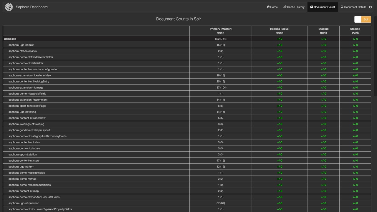This screenshot has height=212, width=377.
Task: Click the paperclip icon beside Cache History
Action: click(x=285, y=7)
